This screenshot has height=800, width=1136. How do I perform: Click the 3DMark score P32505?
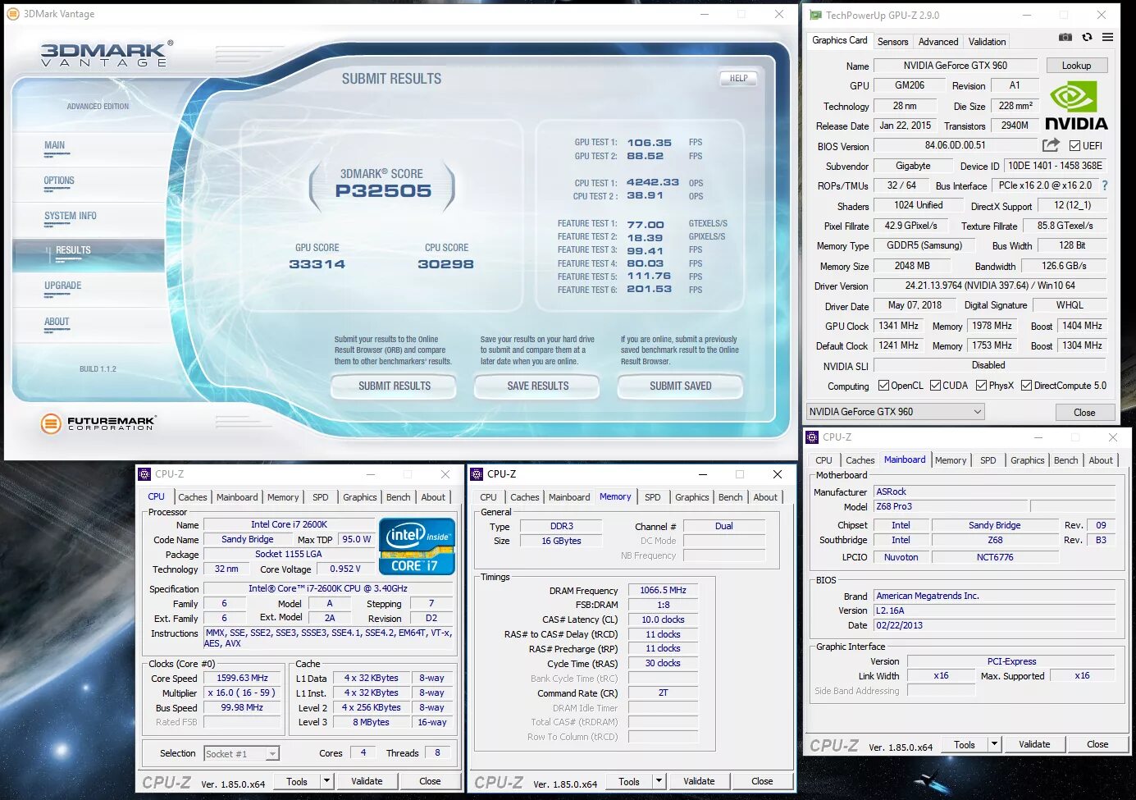383,191
